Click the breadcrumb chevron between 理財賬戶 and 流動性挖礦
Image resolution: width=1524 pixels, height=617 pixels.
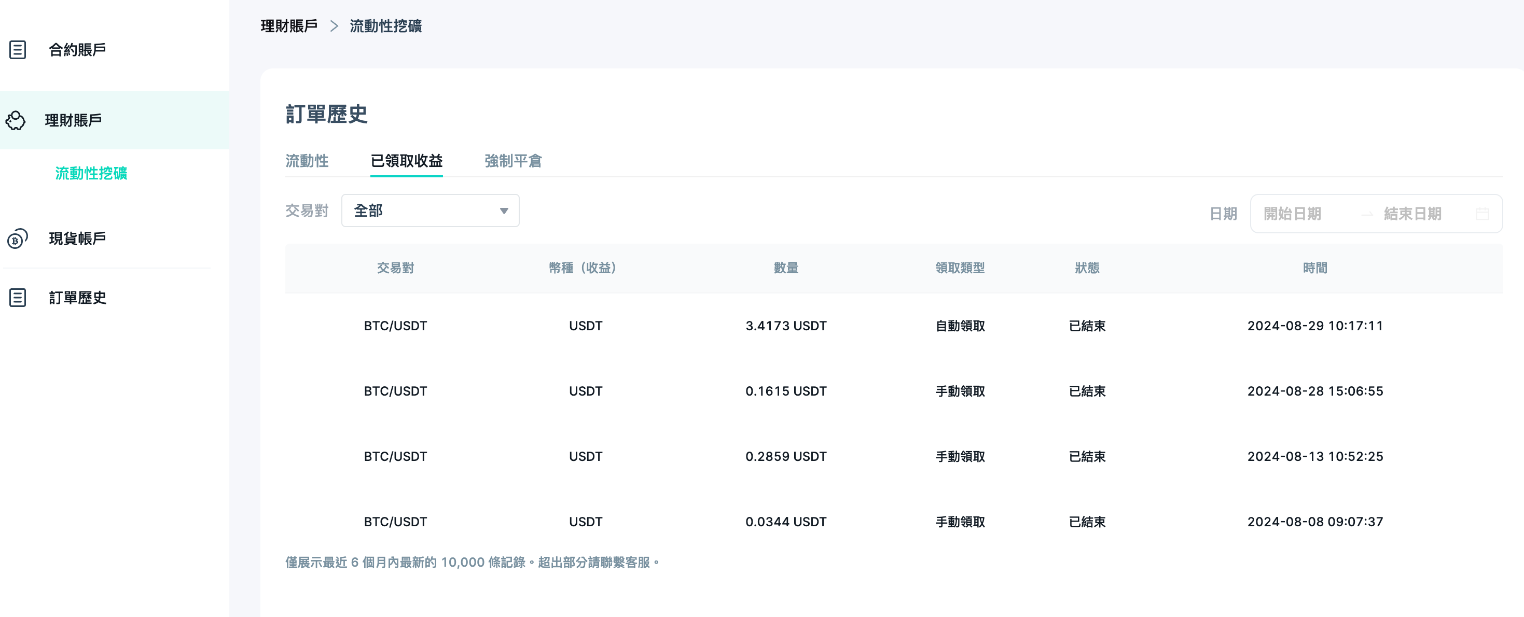pos(336,26)
